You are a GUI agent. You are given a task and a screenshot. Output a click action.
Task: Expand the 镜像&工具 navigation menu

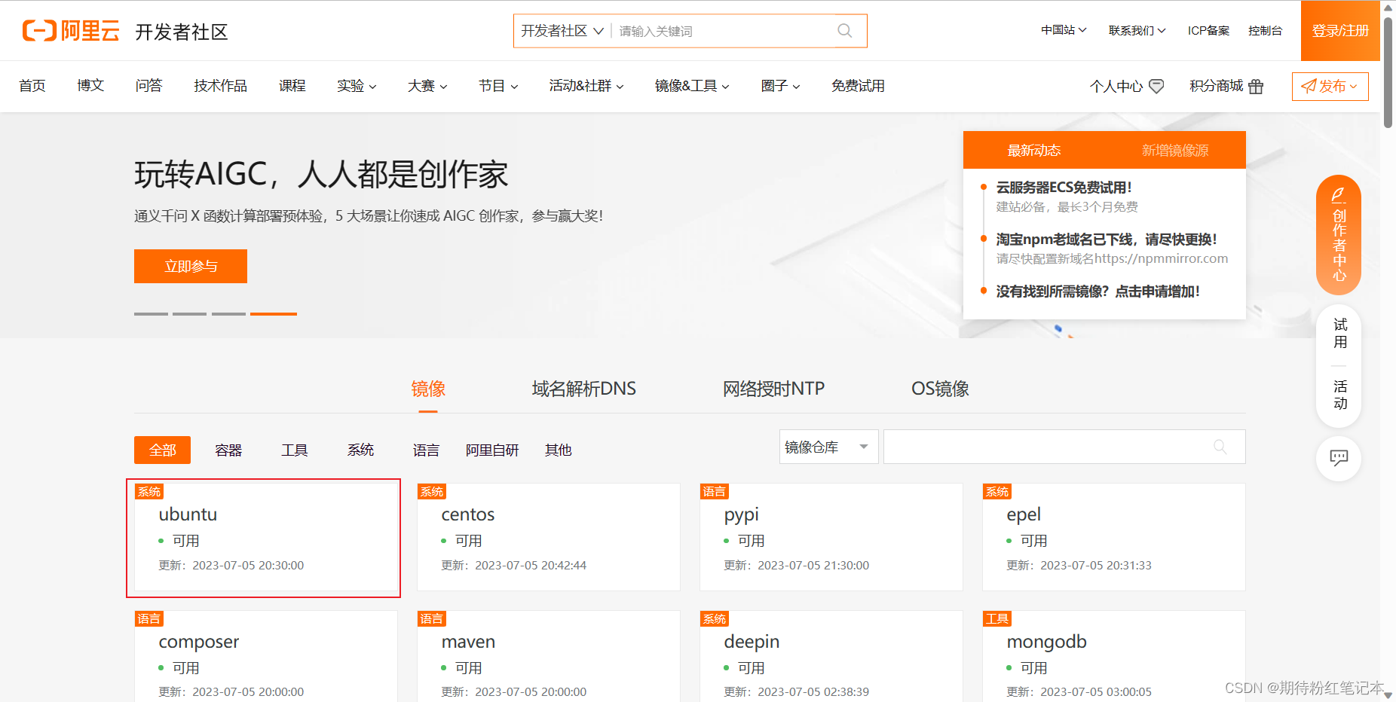[x=692, y=86]
